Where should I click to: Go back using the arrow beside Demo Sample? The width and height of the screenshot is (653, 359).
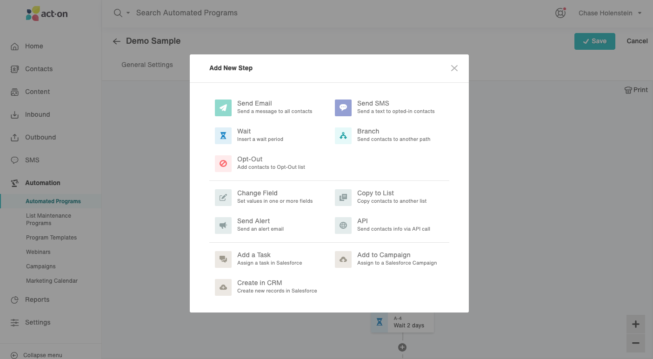116,41
